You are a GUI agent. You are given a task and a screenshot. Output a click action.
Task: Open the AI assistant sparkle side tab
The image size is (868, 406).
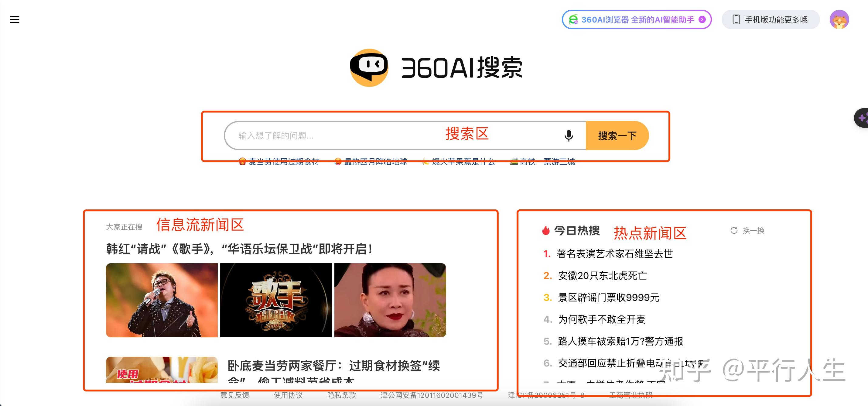[x=861, y=118]
